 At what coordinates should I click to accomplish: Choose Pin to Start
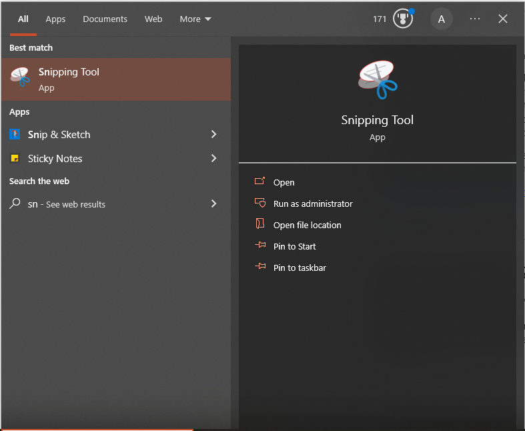pyautogui.click(x=294, y=247)
